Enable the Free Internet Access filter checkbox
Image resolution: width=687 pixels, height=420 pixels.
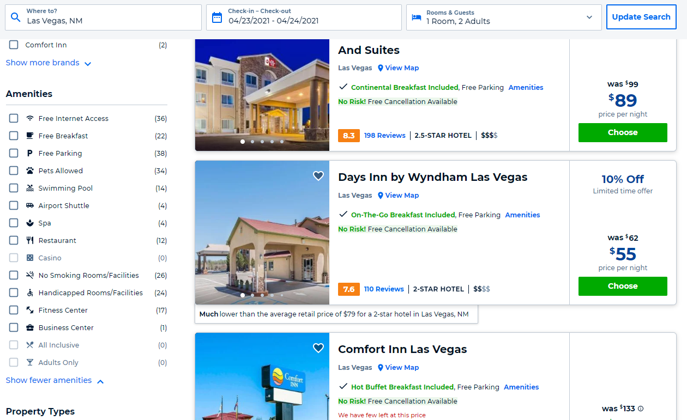tap(14, 118)
